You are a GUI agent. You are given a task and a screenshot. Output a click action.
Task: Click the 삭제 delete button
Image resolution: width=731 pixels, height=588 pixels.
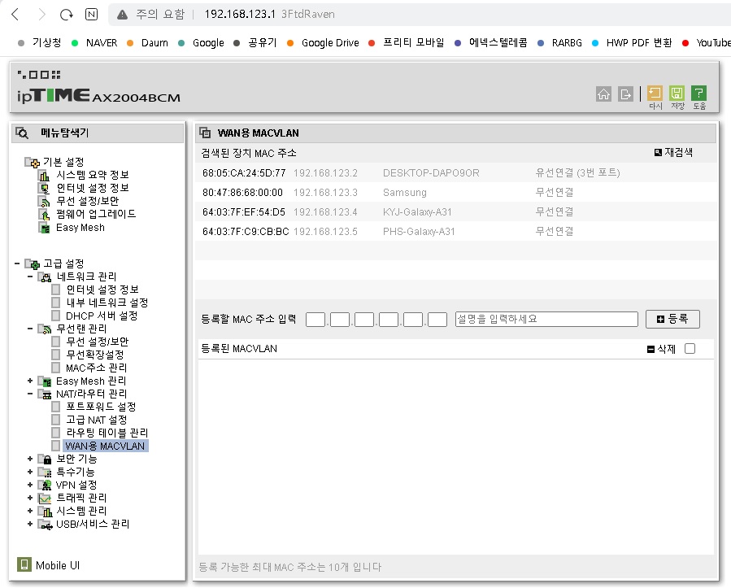(662, 349)
